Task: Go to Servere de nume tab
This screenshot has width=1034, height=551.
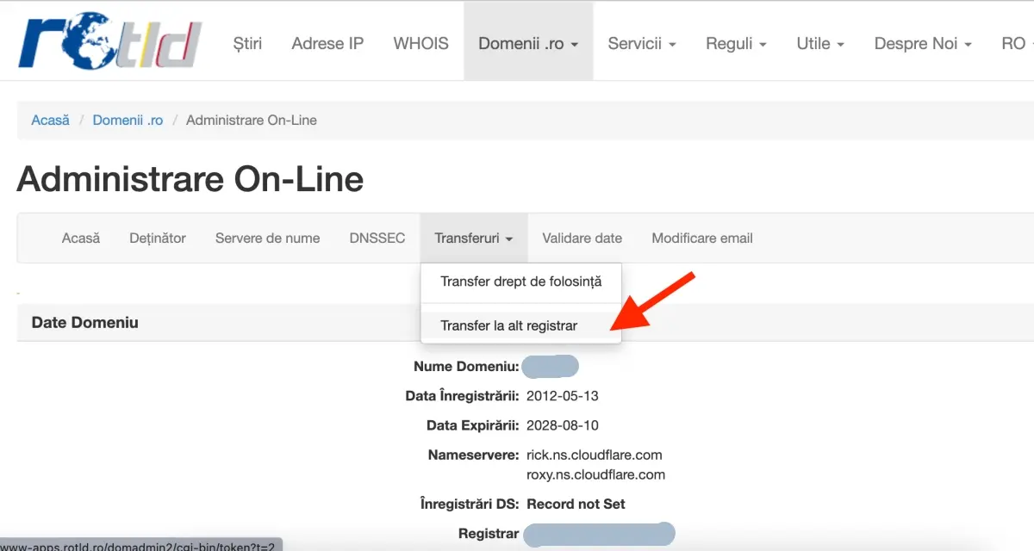Action: [x=267, y=238]
